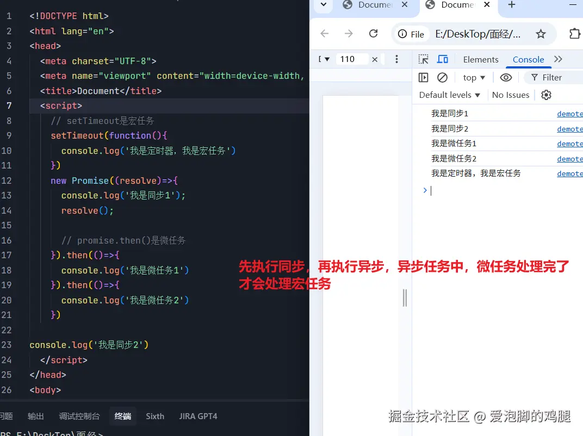Open source link for 我是定时器 log
This screenshot has height=436, width=583.
click(x=569, y=173)
